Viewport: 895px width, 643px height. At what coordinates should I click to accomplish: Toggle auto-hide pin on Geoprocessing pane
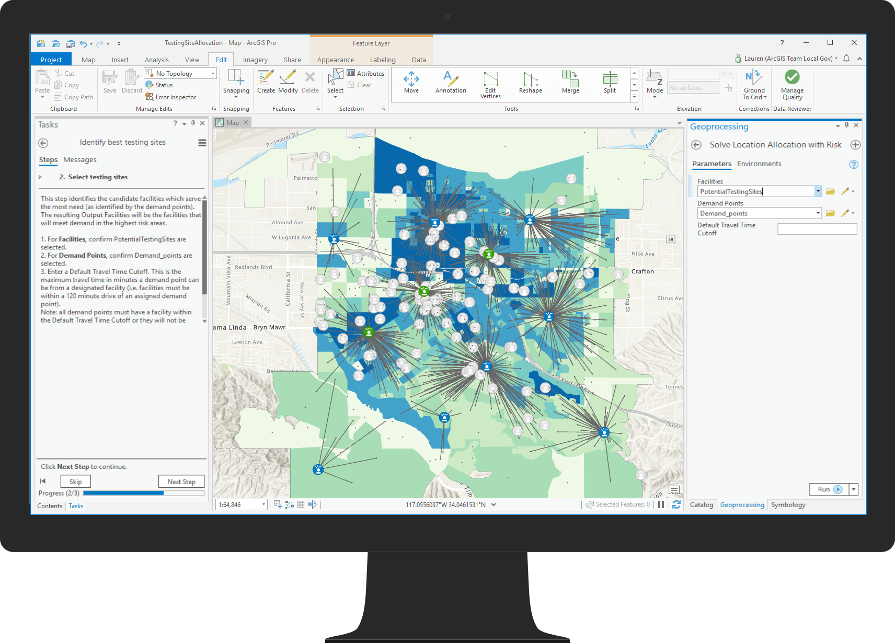(x=846, y=125)
